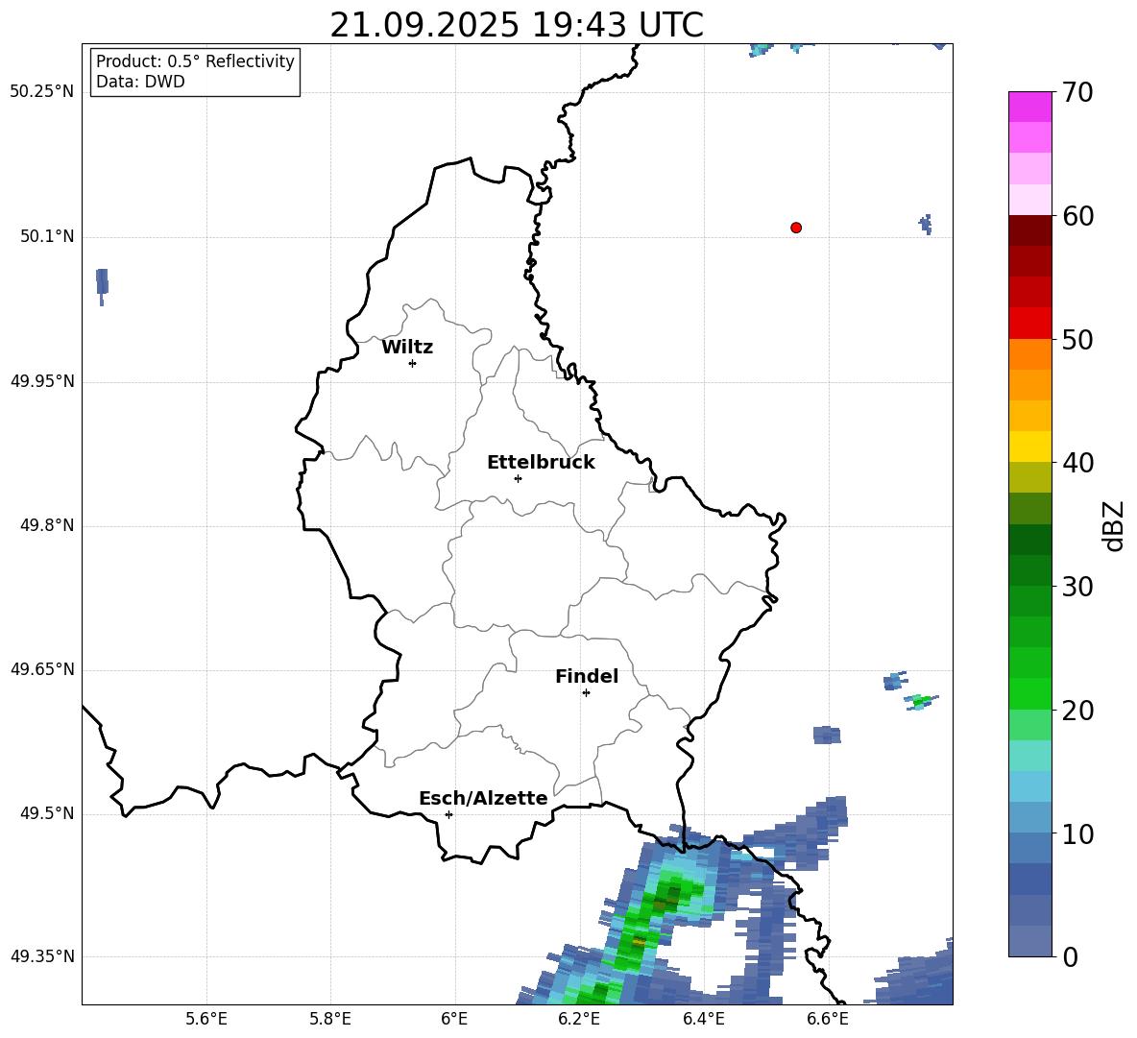Select the Findel text label

pos(587,677)
